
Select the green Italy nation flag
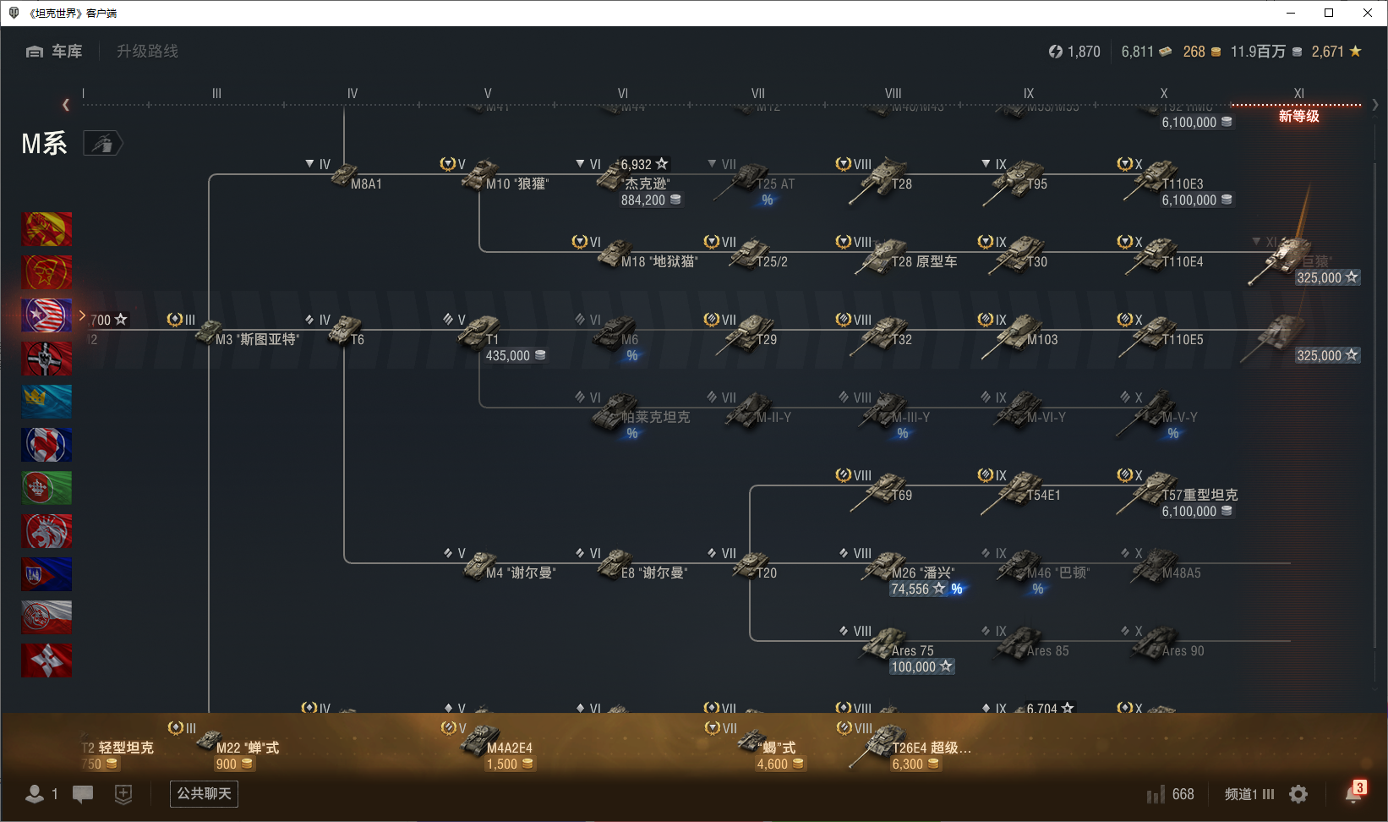46,488
